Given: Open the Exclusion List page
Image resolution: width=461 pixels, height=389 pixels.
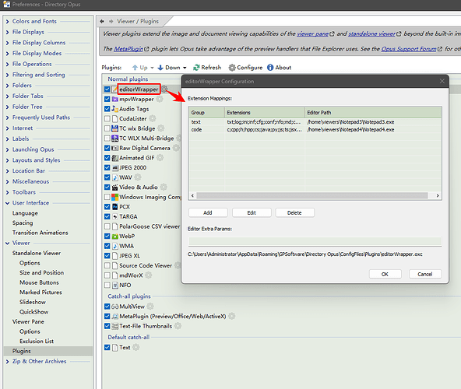Looking at the screenshot, I should (37, 341).
